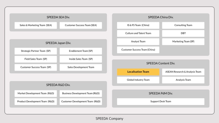This screenshot has height=123, width=219.
Task: Click the SPEEDA SEA Div. heading
Action: pos(58,17)
